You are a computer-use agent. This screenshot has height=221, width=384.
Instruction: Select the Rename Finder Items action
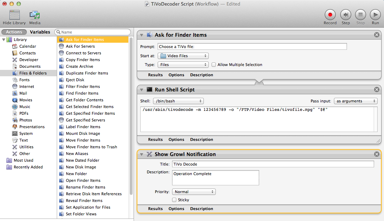pos(93,187)
